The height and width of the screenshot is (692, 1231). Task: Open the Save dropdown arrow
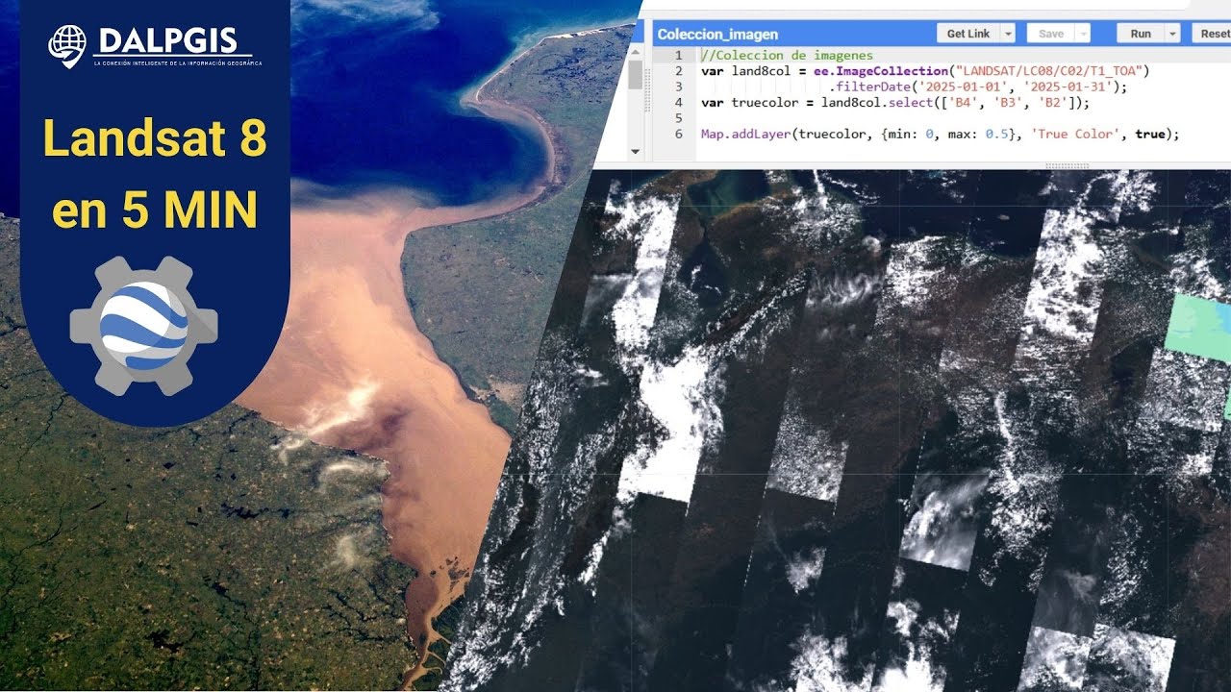pyautogui.click(x=1083, y=33)
